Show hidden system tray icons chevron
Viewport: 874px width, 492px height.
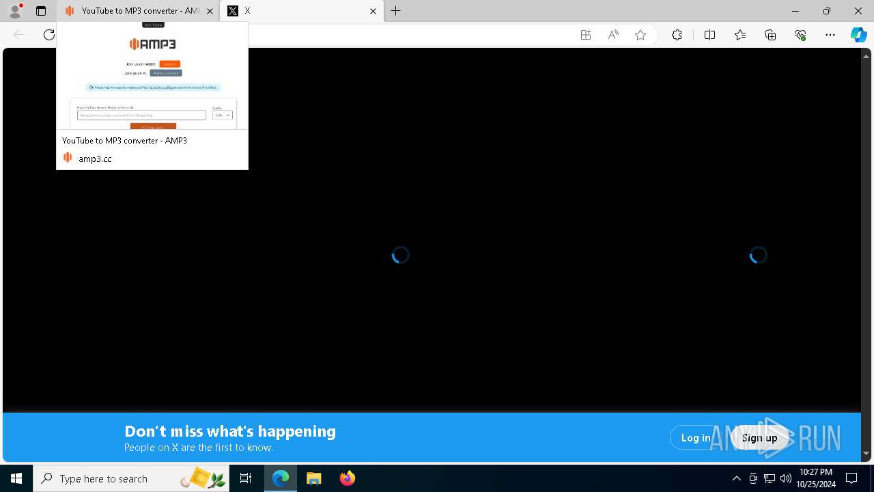[x=737, y=478]
